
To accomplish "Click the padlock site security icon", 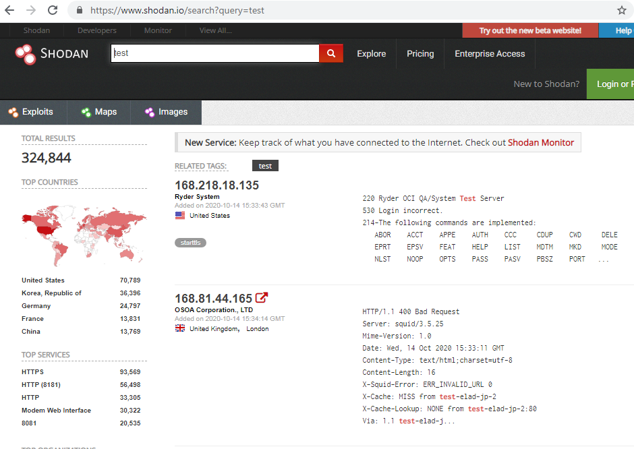I will pyautogui.click(x=80, y=10).
